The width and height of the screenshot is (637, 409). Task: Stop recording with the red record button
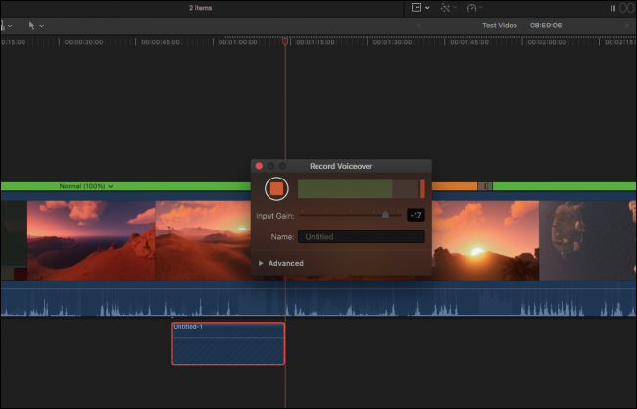coord(276,188)
